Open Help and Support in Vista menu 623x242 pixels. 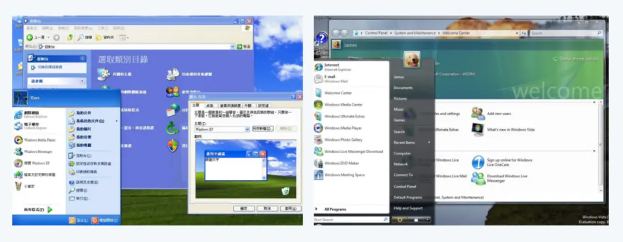408,208
